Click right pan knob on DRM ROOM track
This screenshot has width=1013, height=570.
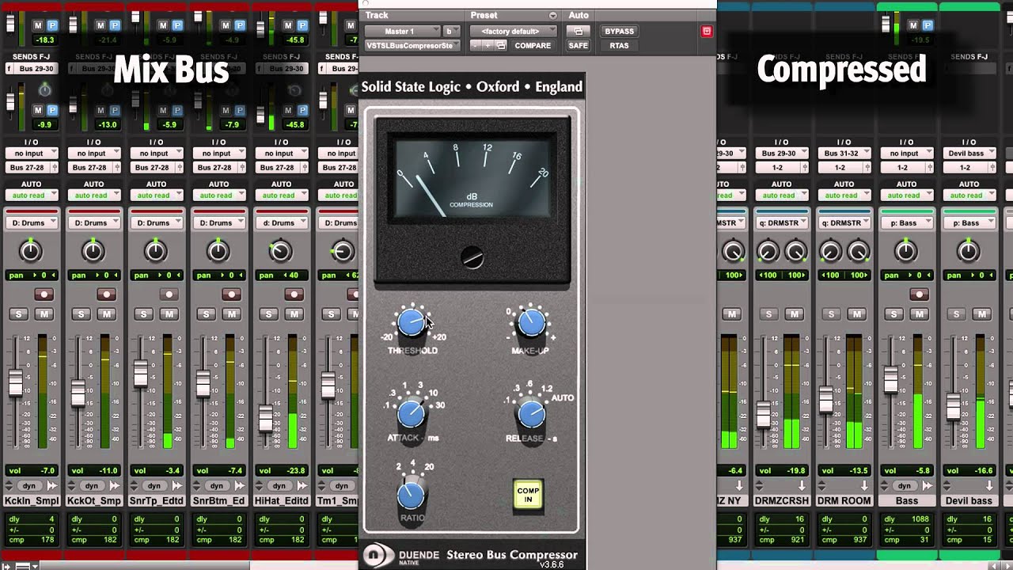(858, 252)
